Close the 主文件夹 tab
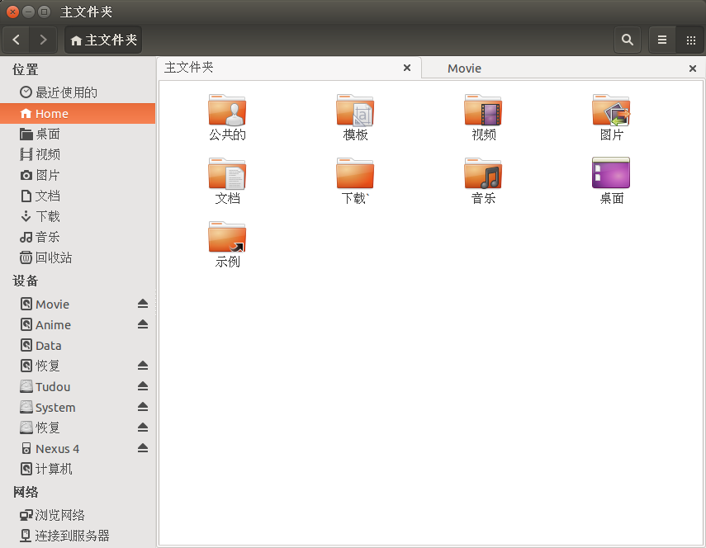 407,68
